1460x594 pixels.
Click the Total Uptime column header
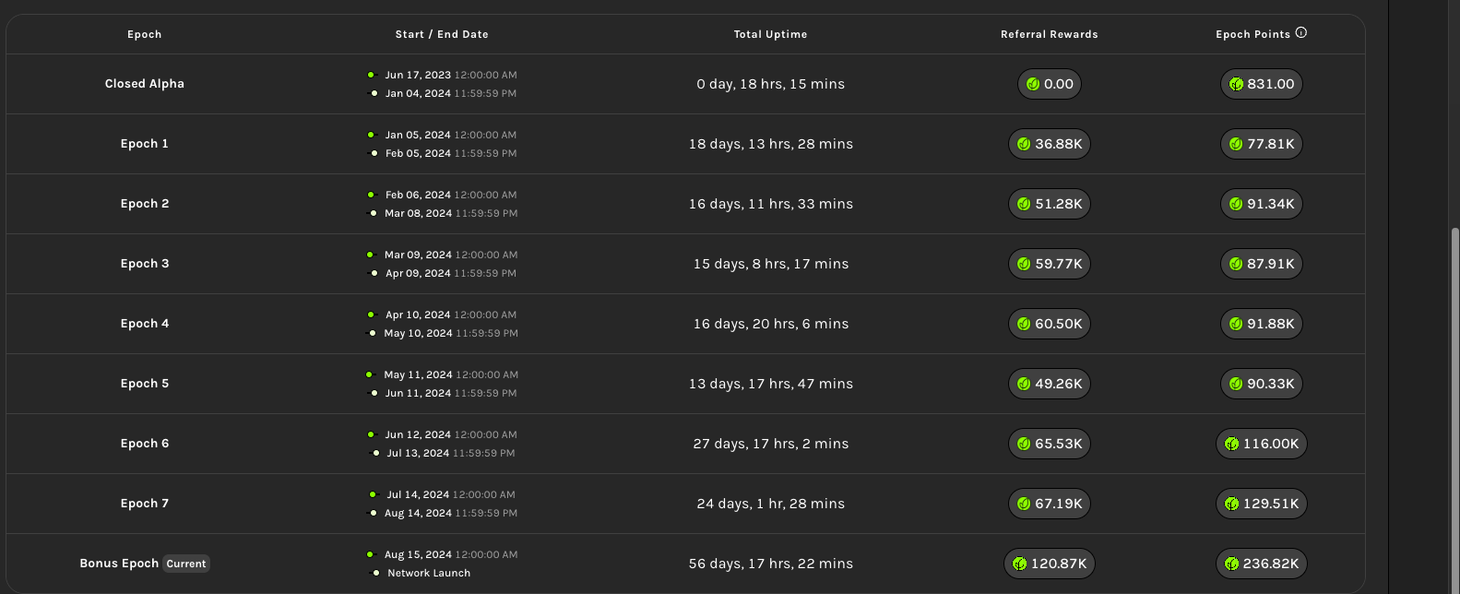(x=770, y=34)
